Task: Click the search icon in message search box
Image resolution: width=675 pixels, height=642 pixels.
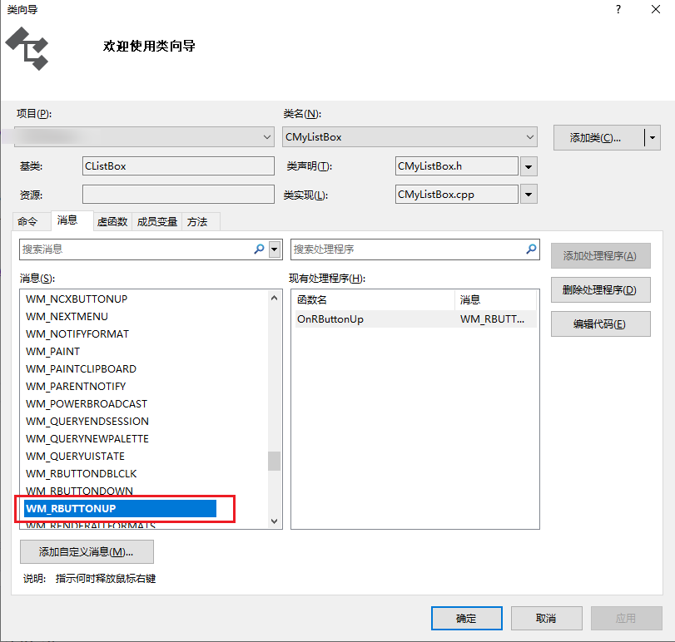Action: click(x=259, y=249)
